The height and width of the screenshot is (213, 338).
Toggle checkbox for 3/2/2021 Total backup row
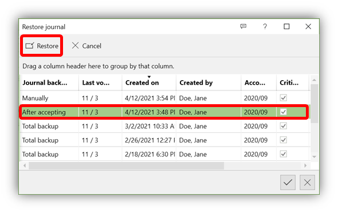coord(283,126)
